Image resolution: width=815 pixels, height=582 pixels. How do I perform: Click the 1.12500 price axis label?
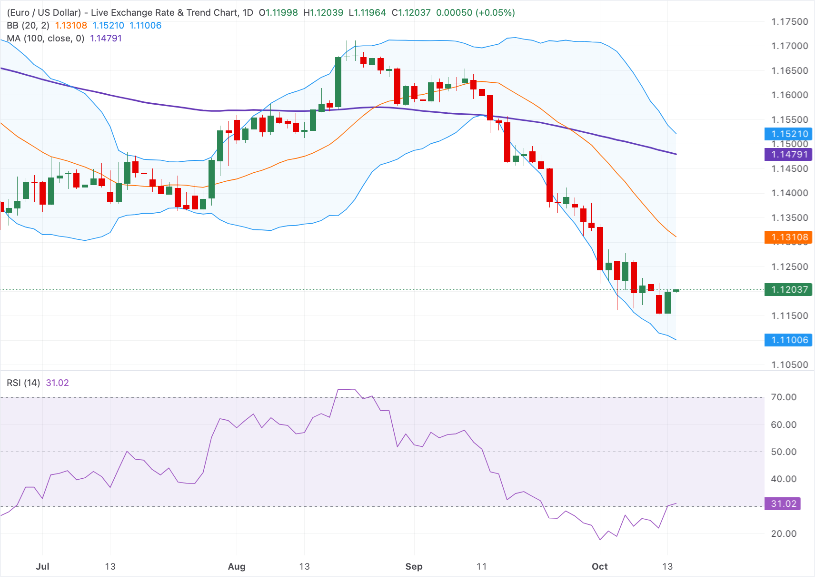790,267
